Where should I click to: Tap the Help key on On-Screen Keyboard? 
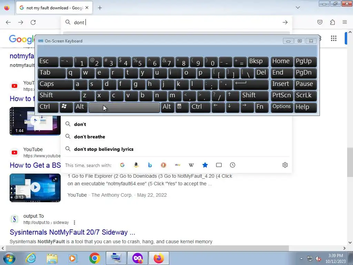(x=305, y=108)
